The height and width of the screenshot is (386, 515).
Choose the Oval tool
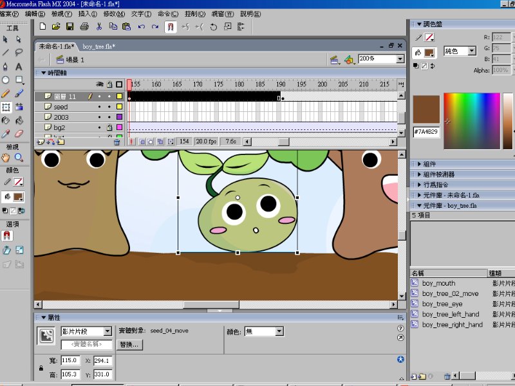5,80
